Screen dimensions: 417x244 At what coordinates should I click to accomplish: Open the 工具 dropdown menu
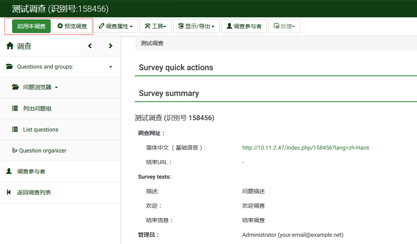(x=155, y=26)
